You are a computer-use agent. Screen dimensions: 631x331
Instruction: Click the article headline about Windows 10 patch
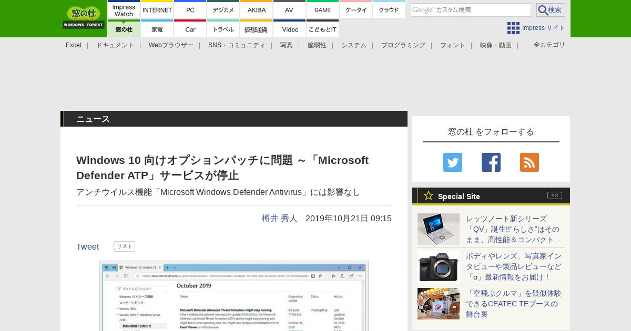pos(222,168)
